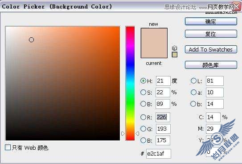Click the Lab b field showing 14
The image size is (242, 164).
tap(215, 104)
